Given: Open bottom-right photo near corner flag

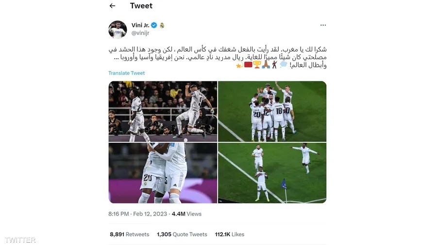Looking at the screenshot, I should pos(272,173).
